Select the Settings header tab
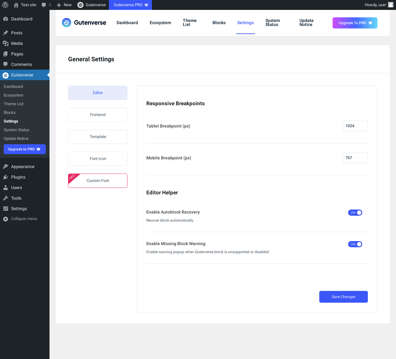396x359 pixels. (x=245, y=23)
